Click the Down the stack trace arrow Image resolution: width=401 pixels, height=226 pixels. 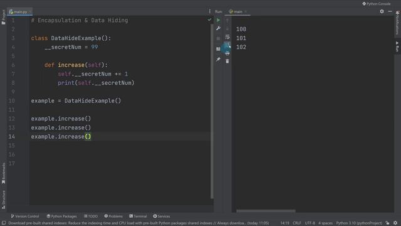[227, 28]
